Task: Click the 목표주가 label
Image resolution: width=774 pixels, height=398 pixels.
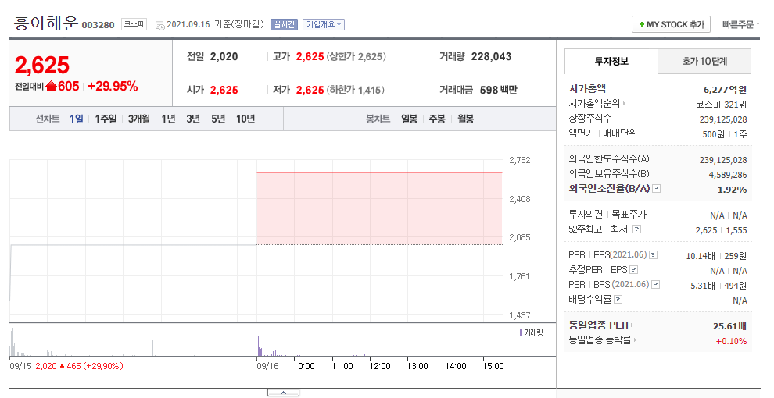Action: coord(629,215)
